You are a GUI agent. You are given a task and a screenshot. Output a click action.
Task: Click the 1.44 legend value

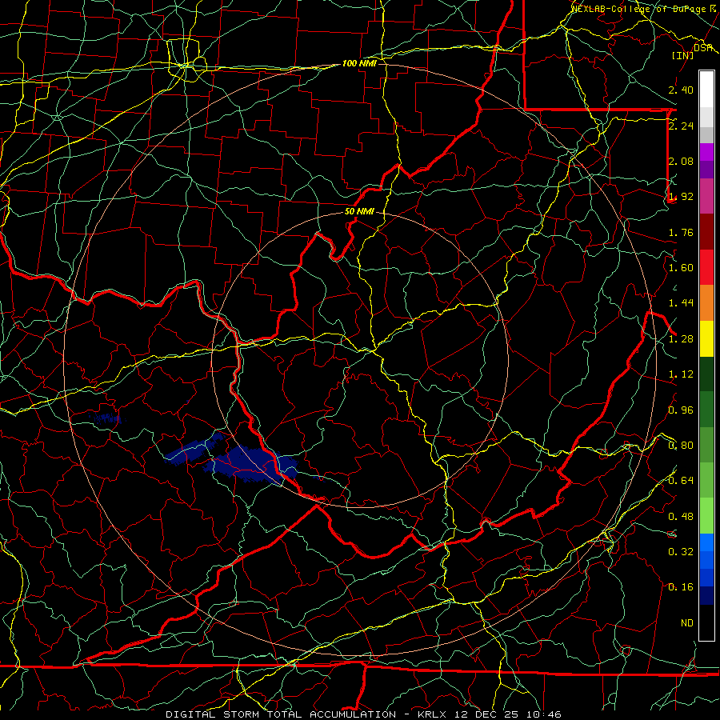(681, 303)
